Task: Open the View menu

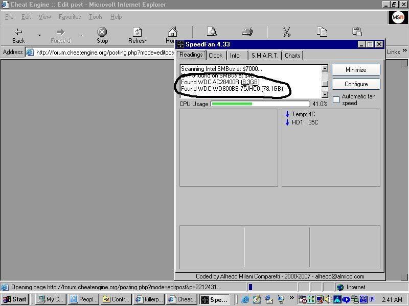Action: [44, 17]
